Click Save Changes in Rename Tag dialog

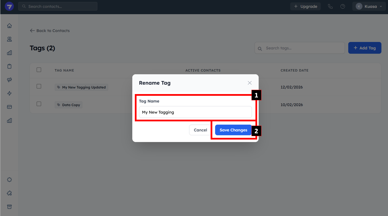click(x=233, y=130)
